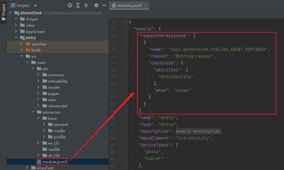
Task: Switch to the module.json5 editor tab
Action: 129,6
